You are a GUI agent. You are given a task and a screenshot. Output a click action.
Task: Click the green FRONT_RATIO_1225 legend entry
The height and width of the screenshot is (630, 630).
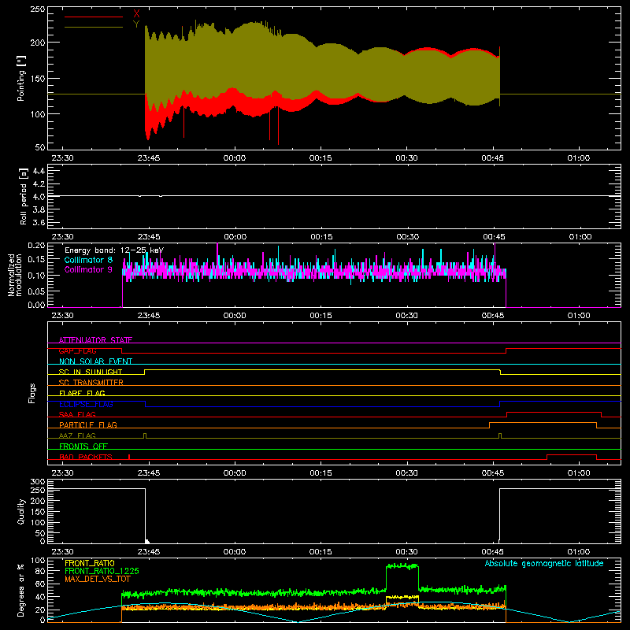[102, 571]
